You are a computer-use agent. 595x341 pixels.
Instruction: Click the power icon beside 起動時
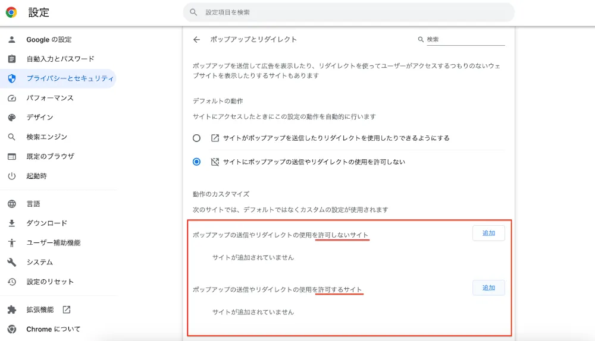(x=12, y=176)
